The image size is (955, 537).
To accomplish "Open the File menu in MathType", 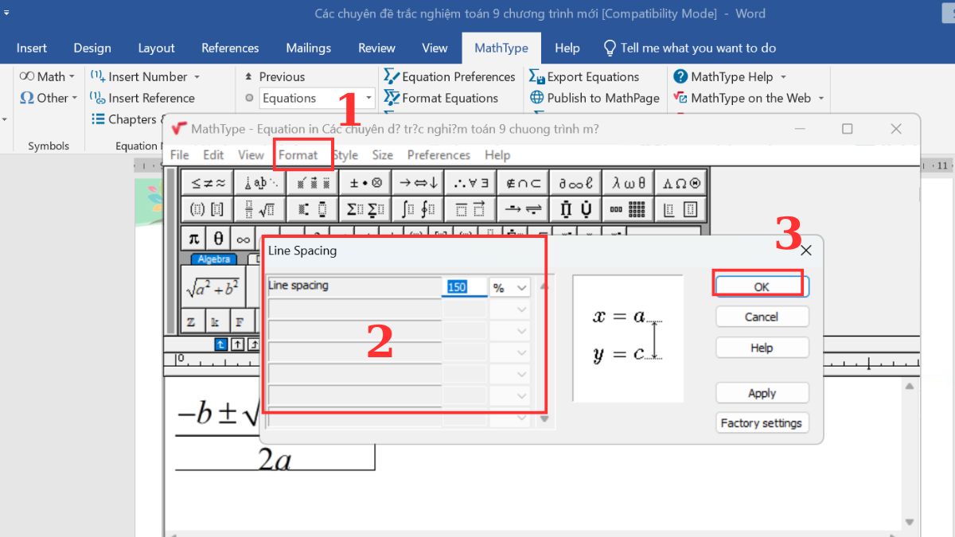I will [180, 155].
